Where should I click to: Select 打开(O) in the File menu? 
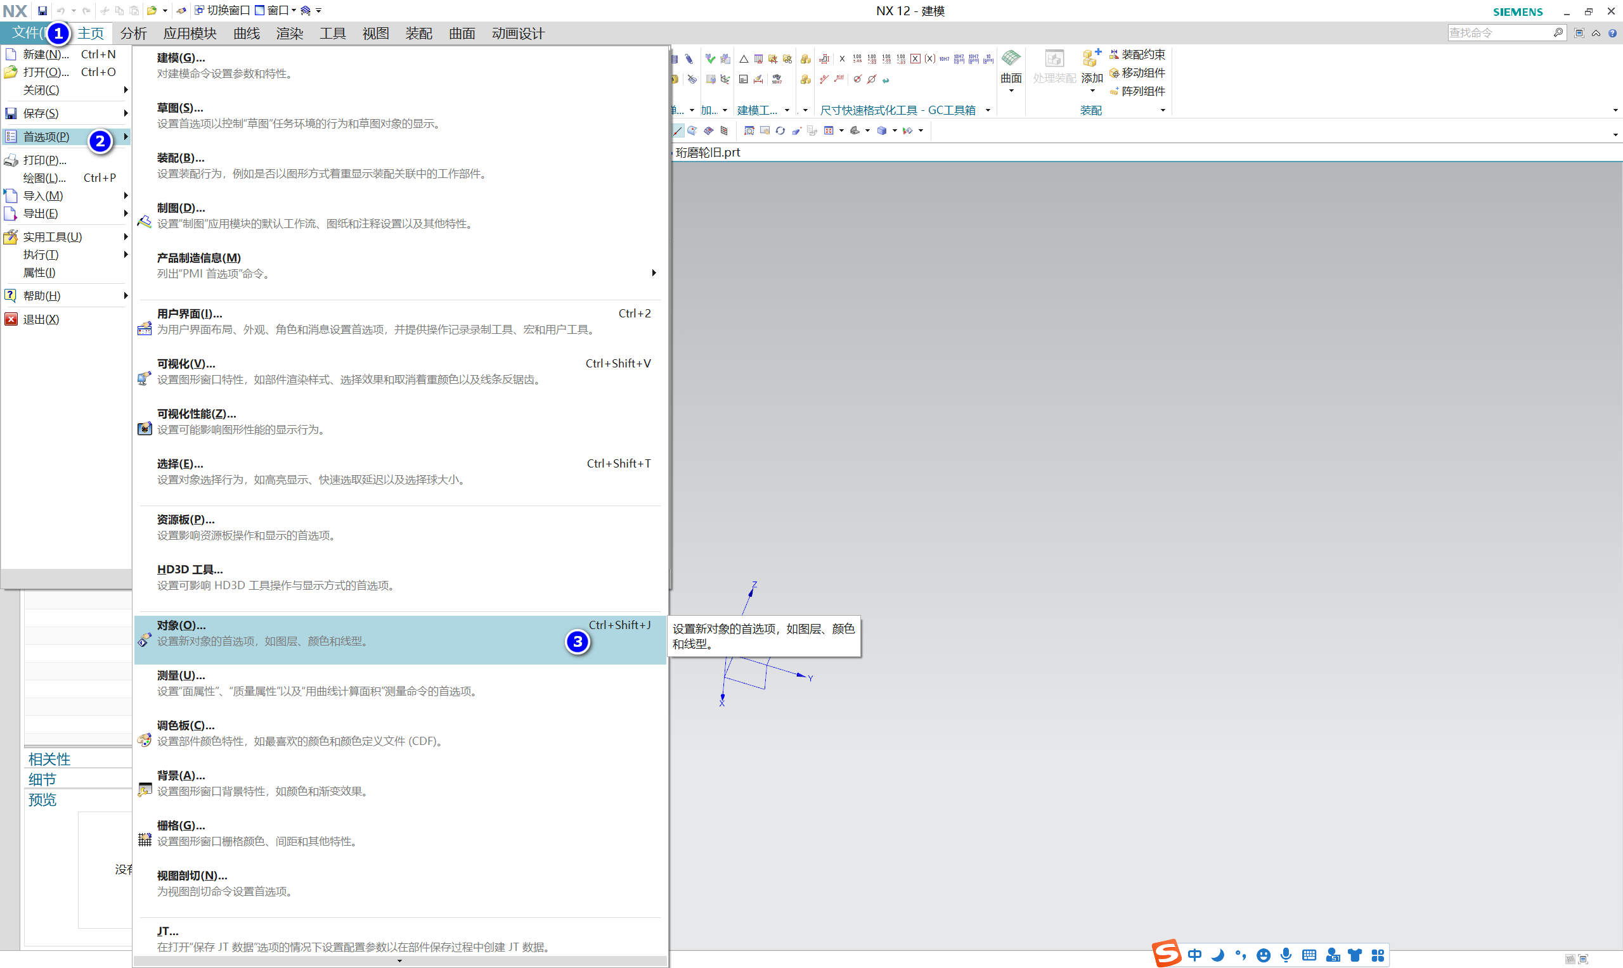coord(65,72)
